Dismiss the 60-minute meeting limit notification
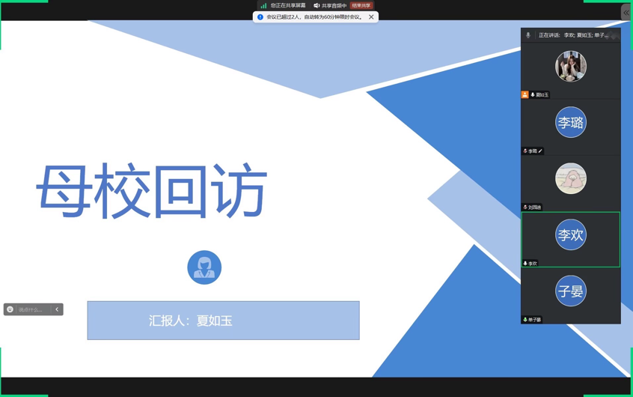Image resolution: width=633 pixels, height=397 pixels. tap(371, 16)
